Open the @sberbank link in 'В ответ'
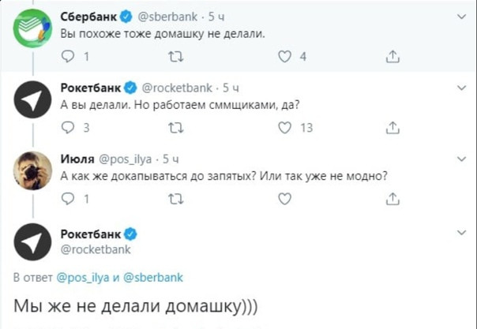 tap(155, 277)
